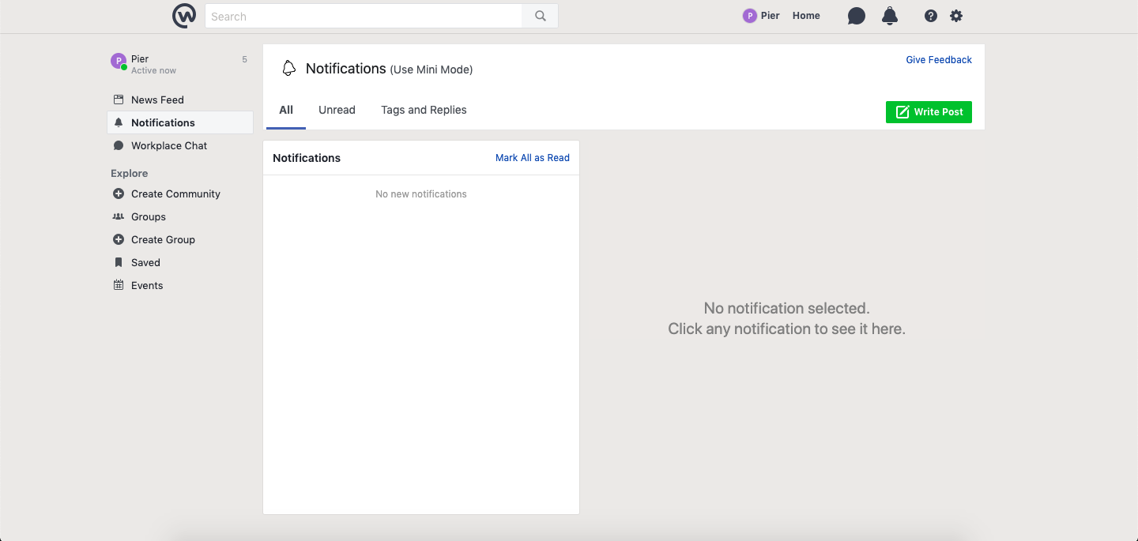Click the News Feed icon in sidebar
The width and height of the screenshot is (1138, 541).
pyautogui.click(x=119, y=100)
